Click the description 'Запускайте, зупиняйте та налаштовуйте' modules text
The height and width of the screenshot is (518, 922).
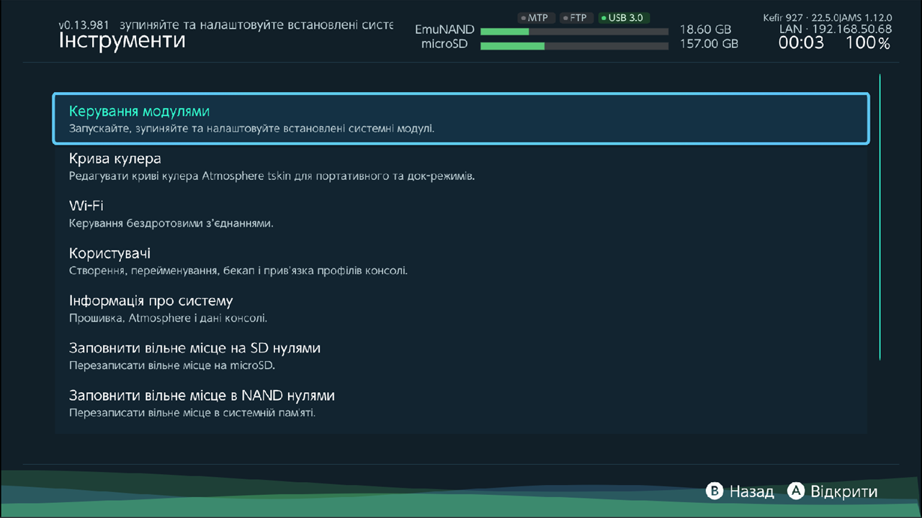click(x=251, y=129)
